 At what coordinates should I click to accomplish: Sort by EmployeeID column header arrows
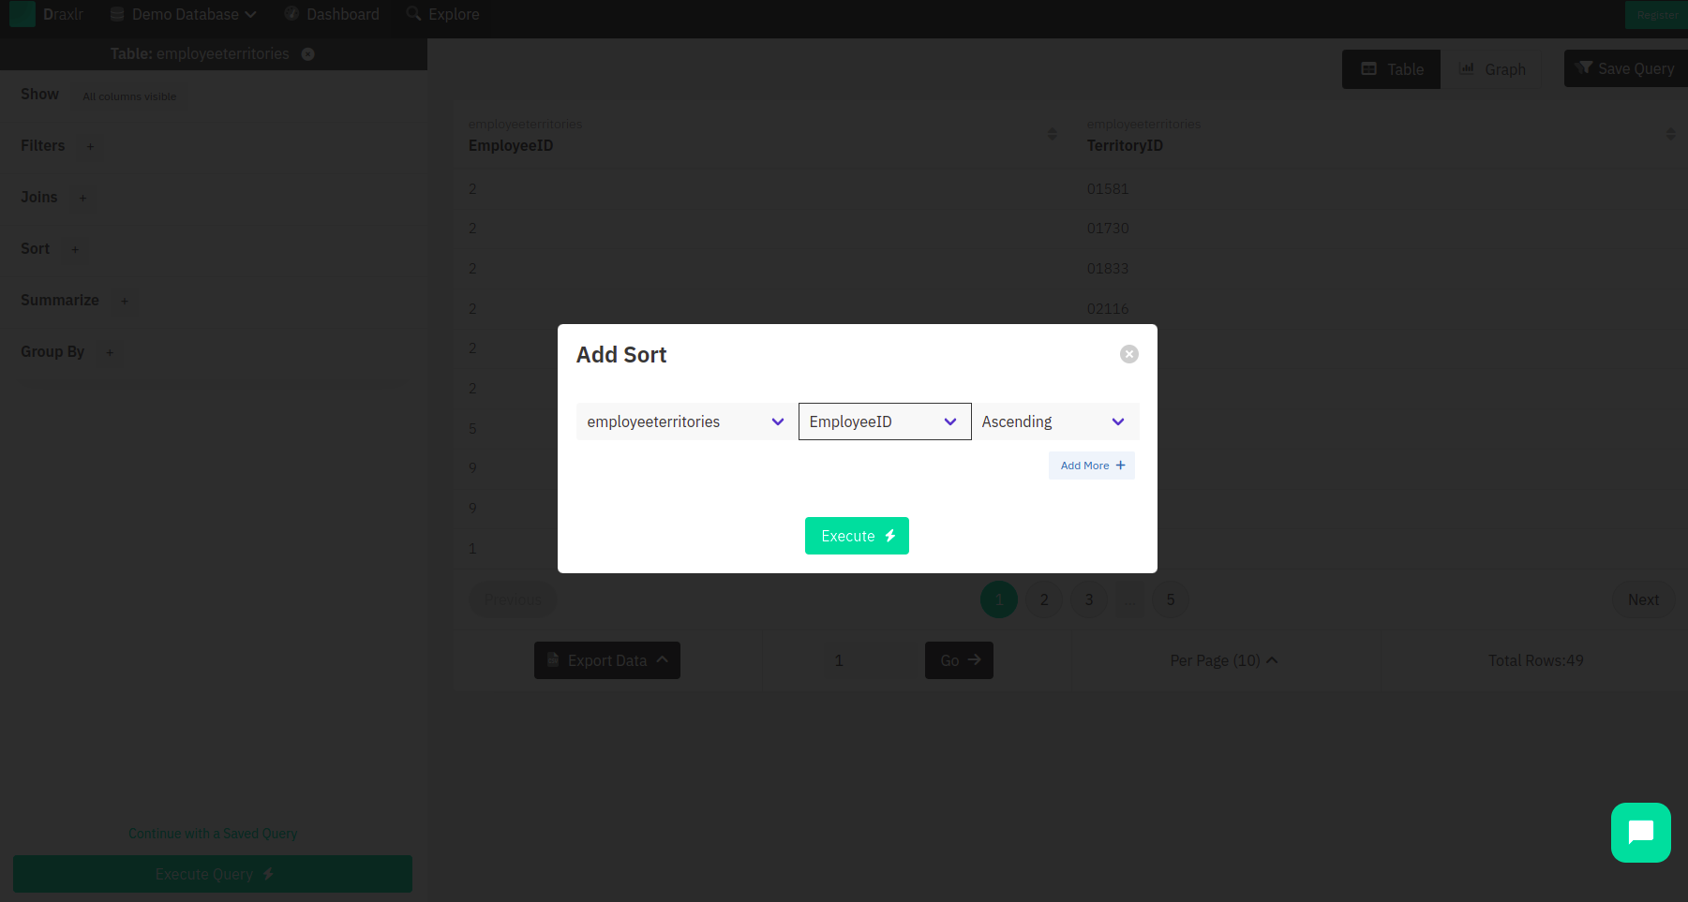pyautogui.click(x=1052, y=134)
